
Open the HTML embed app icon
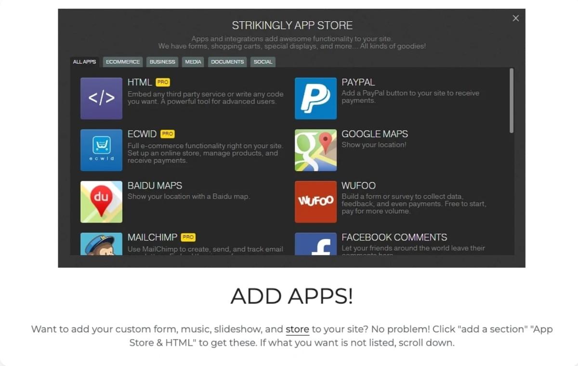[101, 98]
